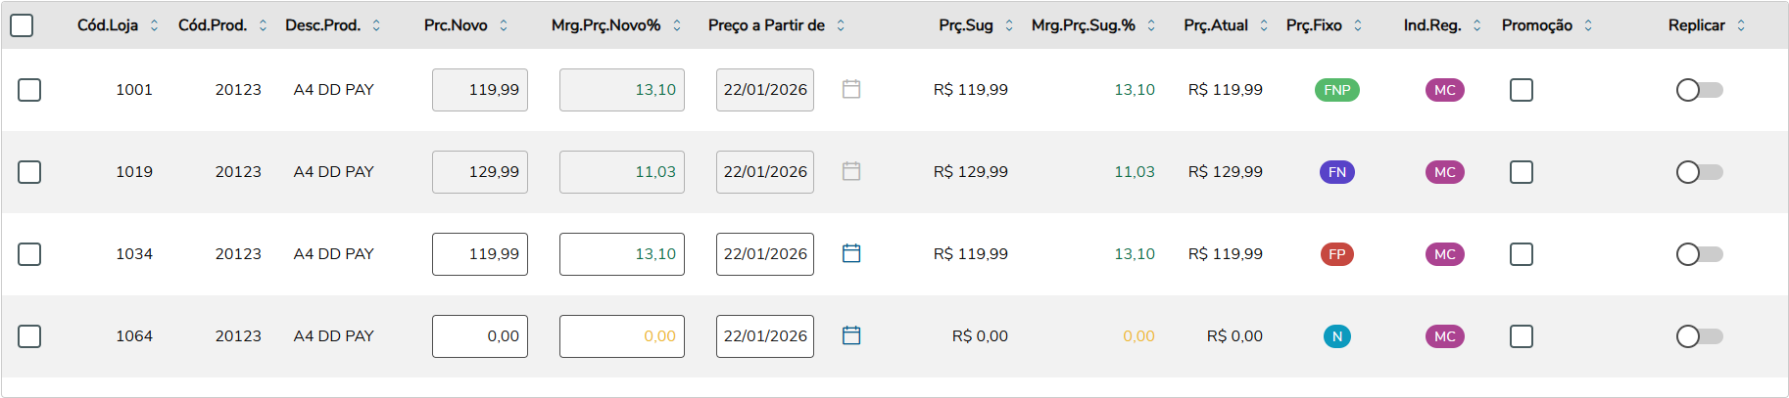Open calendar picker for store 1034 row
Screen dimensions: 1789x398
pos(851,253)
